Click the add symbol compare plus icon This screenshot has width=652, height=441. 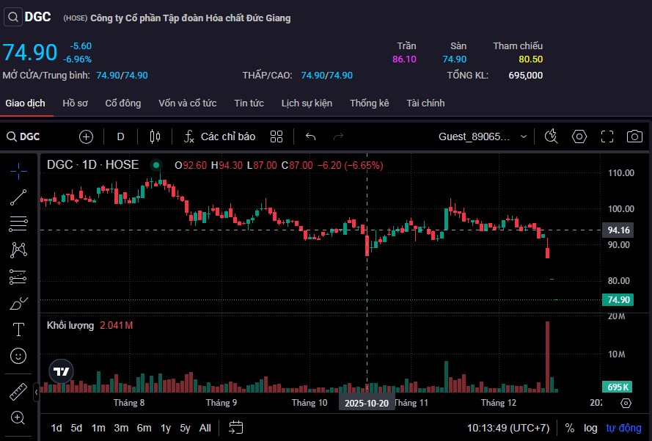pos(87,136)
